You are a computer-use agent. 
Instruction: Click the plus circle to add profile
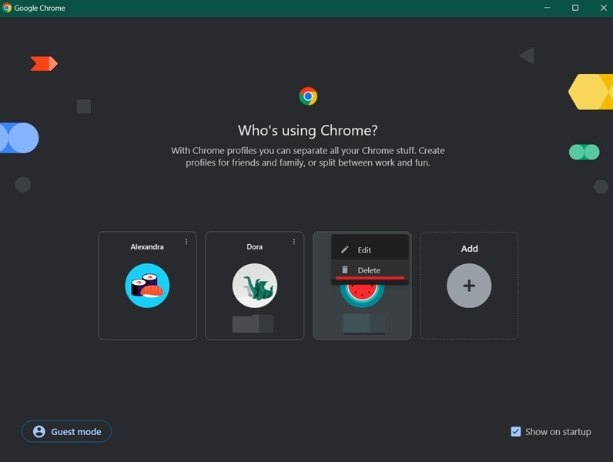coord(469,286)
